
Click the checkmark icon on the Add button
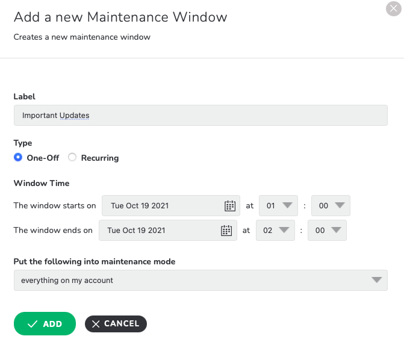point(33,324)
